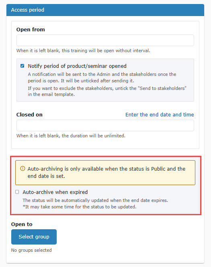The image size is (211, 267).
Task: Click the Auto-archive when expired label text
Action: coord(55,192)
